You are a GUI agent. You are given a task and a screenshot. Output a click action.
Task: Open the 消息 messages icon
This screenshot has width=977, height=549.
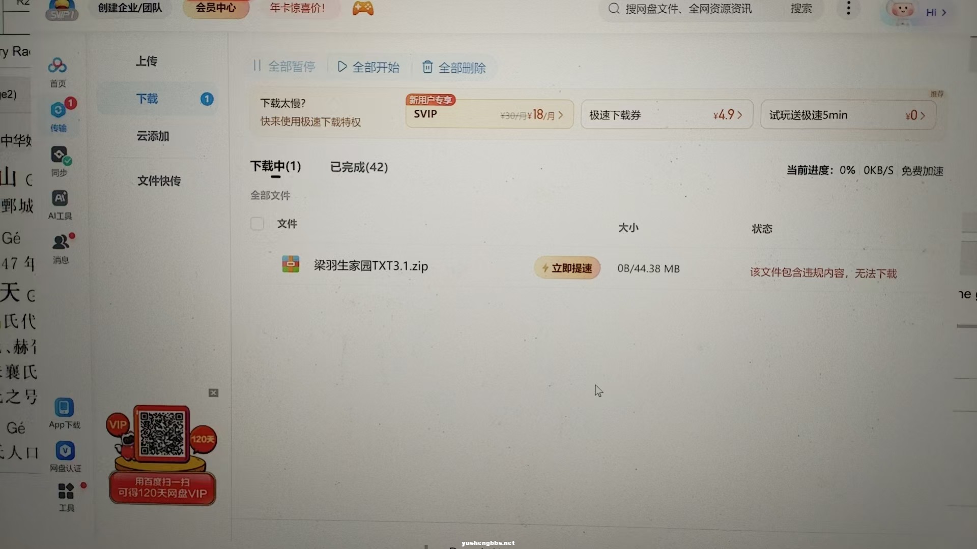coord(61,242)
